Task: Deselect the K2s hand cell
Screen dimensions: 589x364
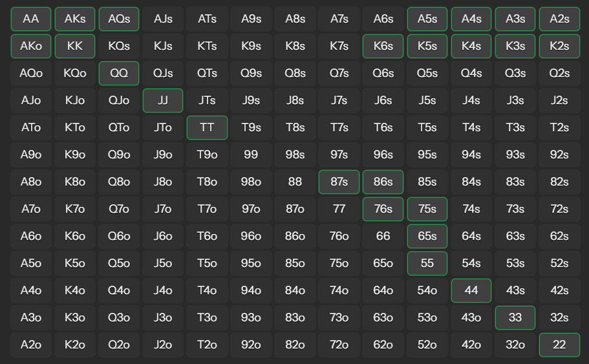Action: pyautogui.click(x=559, y=47)
